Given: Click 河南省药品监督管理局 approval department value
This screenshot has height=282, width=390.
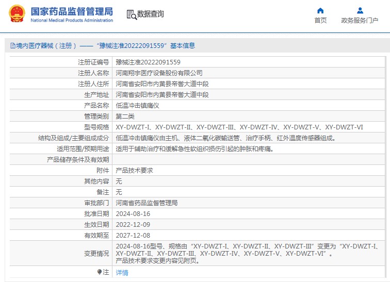Looking at the screenshot, I should pyautogui.click(x=147, y=203).
